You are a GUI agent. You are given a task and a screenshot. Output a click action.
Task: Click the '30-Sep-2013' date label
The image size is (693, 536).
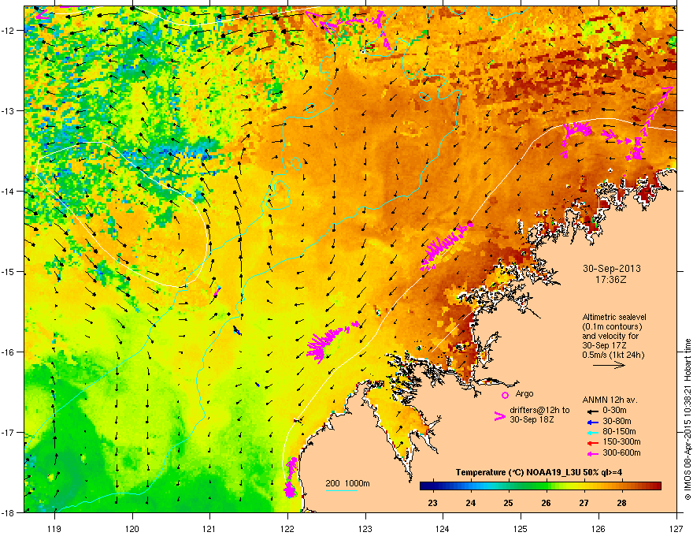click(612, 269)
